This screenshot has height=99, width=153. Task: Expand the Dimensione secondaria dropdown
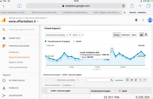[67, 80]
